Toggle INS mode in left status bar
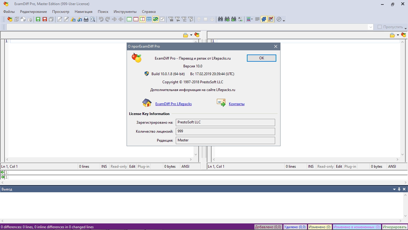The width and height of the screenshot is (408, 230). click(x=104, y=167)
